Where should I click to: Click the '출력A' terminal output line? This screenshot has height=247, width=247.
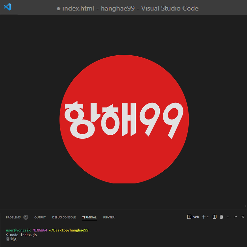click(x=11, y=239)
